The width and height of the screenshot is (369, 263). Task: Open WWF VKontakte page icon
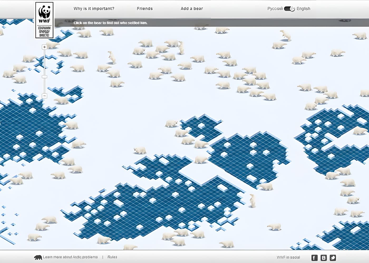pos(324,258)
